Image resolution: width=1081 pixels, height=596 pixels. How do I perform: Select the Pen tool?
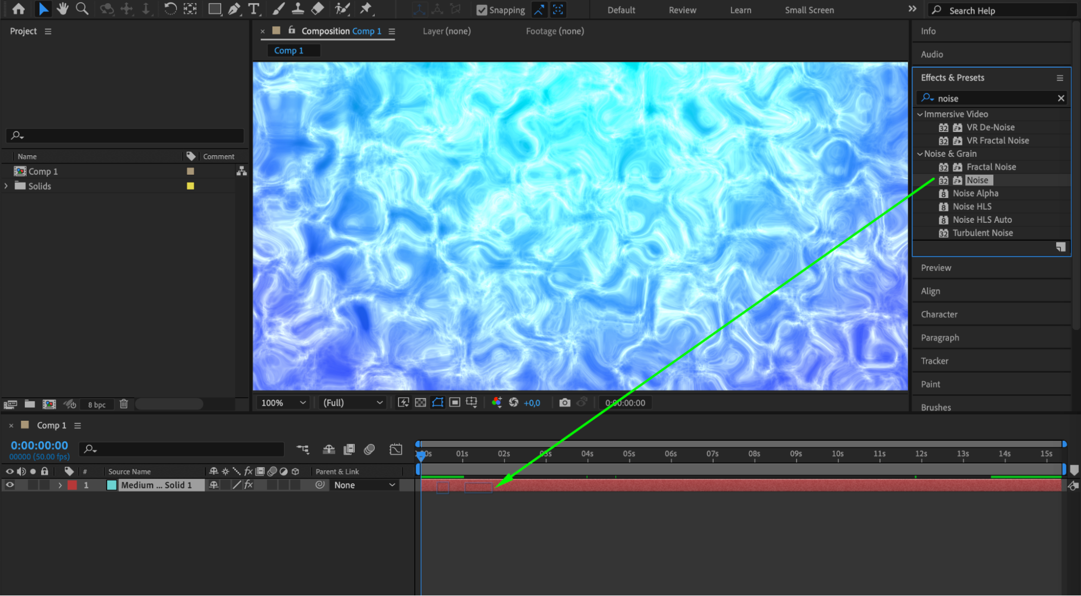pos(234,9)
